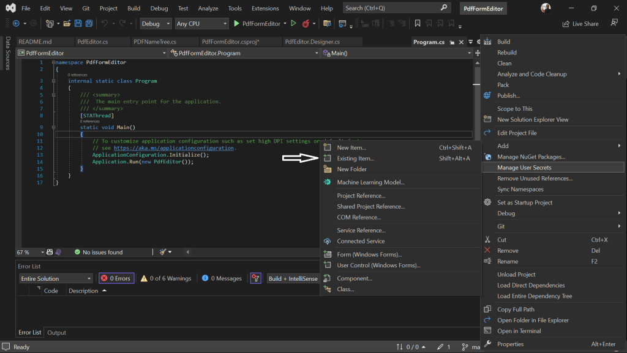Click the code cleanup broom icon

[163, 252]
